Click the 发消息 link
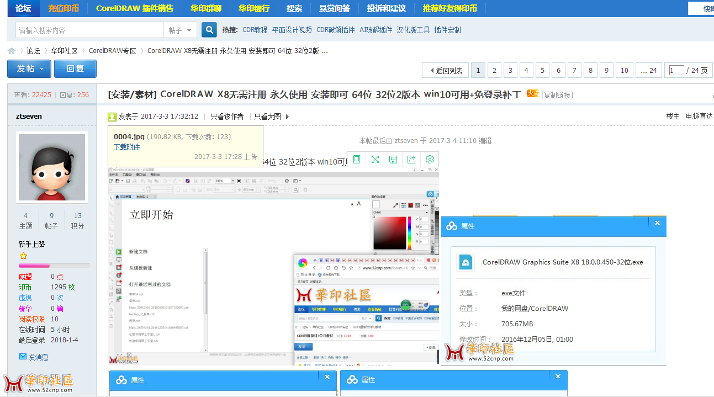Image resolution: width=714 pixels, height=397 pixels. point(38,357)
